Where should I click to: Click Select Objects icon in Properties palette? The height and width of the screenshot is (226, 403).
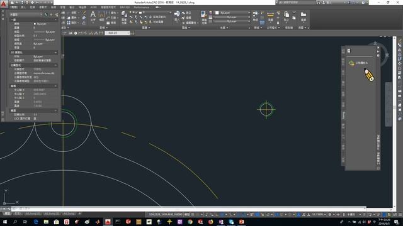coord(51,14)
